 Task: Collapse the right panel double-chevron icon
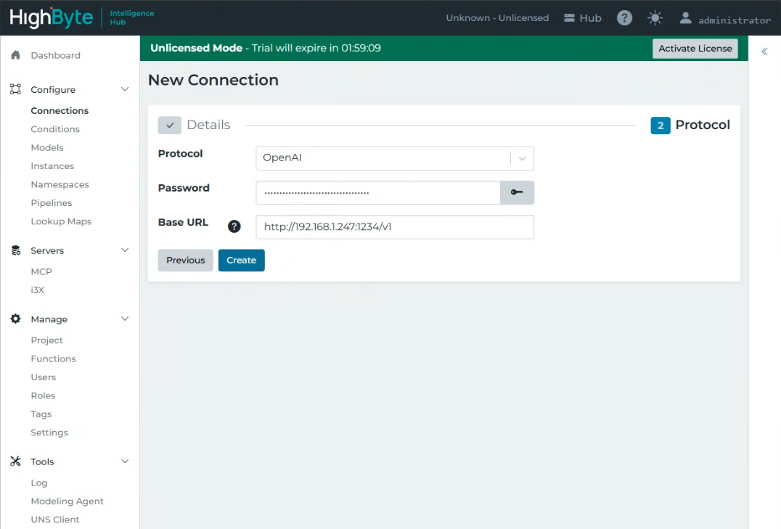(x=764, y=52)
